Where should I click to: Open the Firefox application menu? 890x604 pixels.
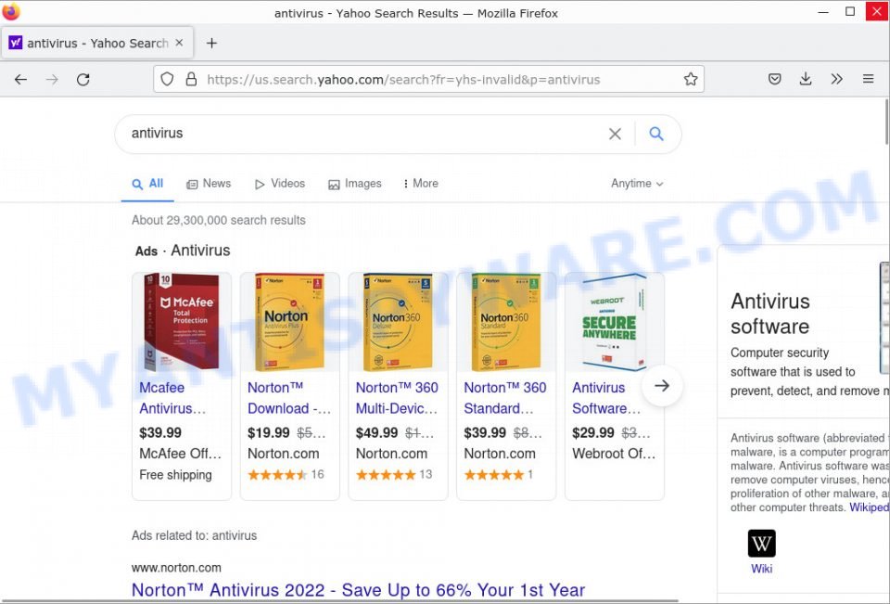[x=868, y=79]
